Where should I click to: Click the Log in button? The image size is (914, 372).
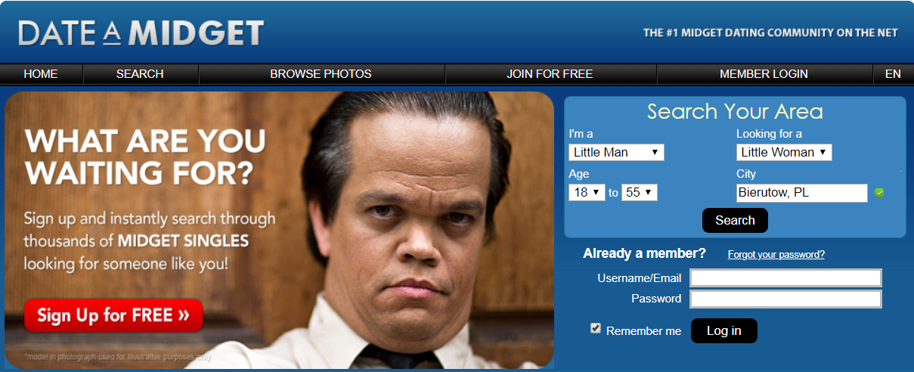point(723,330)
